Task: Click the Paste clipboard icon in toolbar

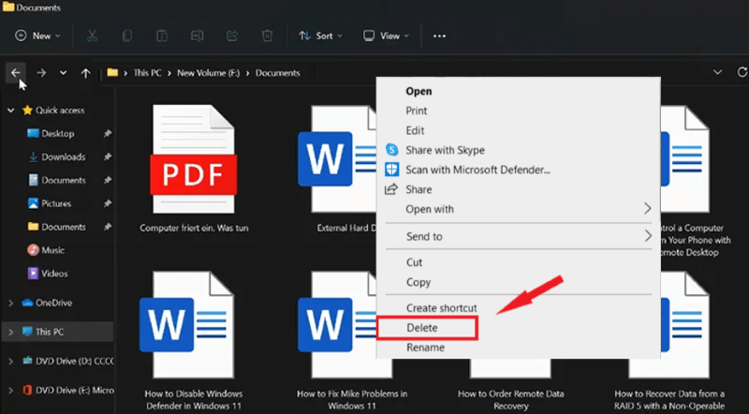Action: click(x=162, y=36)
